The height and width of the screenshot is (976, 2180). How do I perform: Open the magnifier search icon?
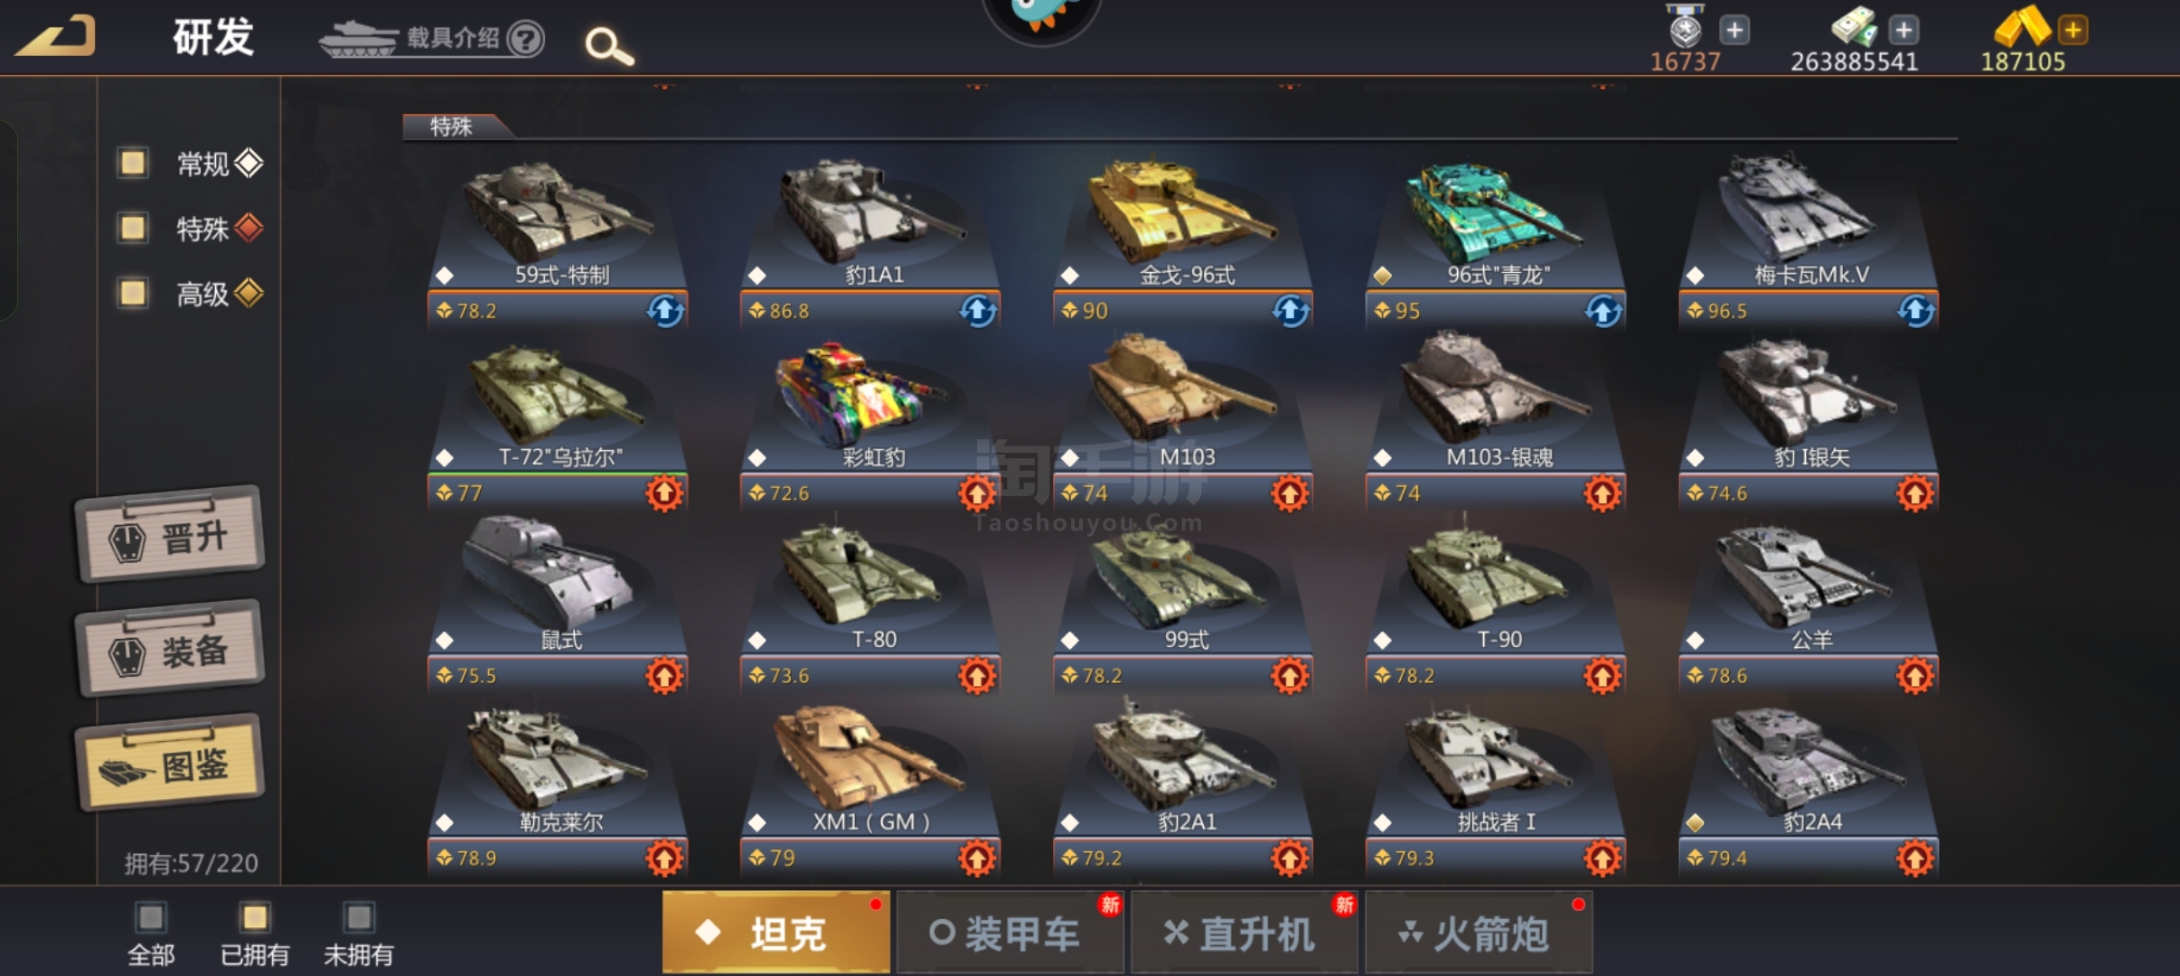[x=609, y=45]
